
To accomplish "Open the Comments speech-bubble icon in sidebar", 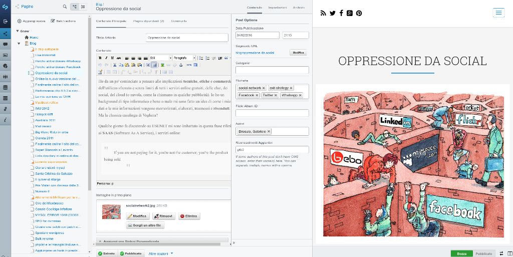I will point(5,44).
